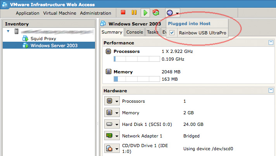Collapse the Performance panel
Screen dimensions: 276x156
[x=271, y=42]
